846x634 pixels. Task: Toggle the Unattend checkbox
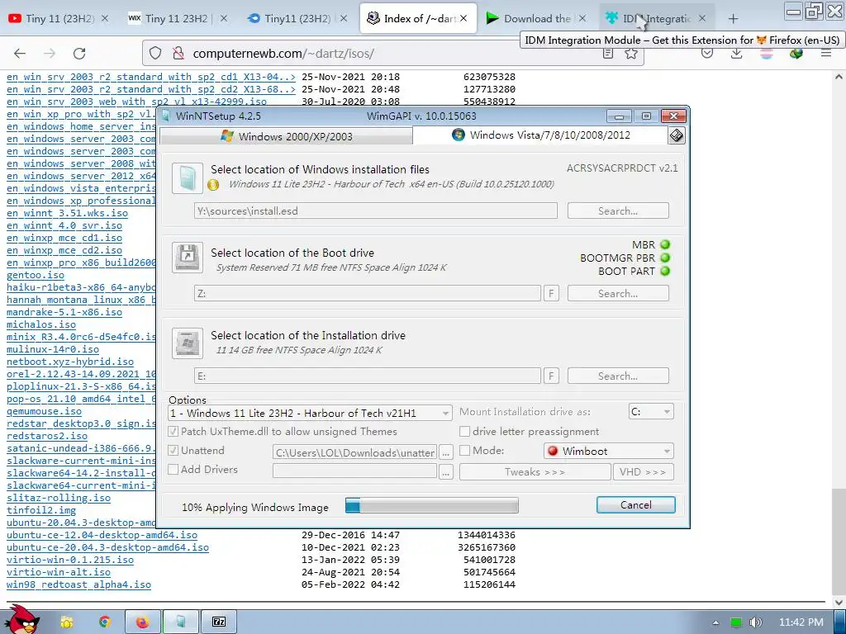tap(173, 450)
